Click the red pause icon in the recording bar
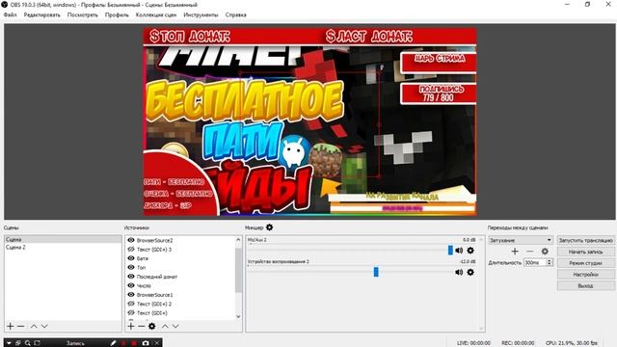The image size is (617, 347). tap(123, 343)
